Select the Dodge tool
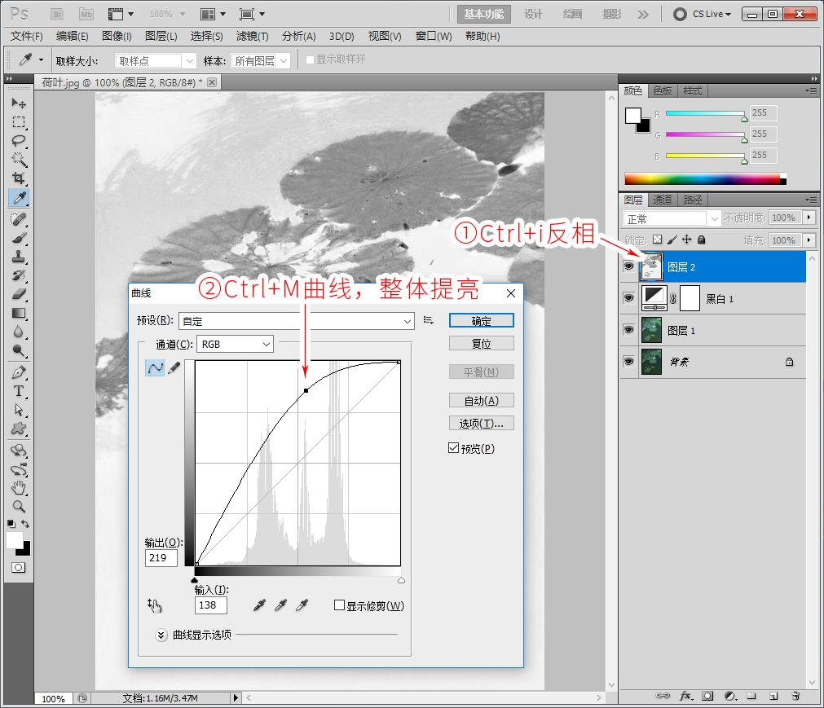The height and width of the screenshot is (708, 824). [x=19, y=351]
